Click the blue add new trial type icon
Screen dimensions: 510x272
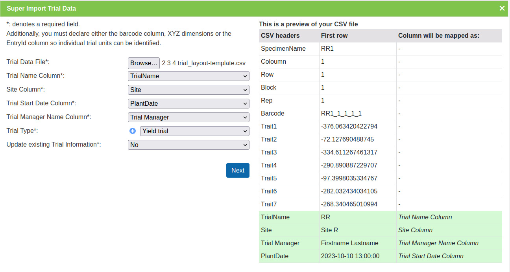coord(133,131)
